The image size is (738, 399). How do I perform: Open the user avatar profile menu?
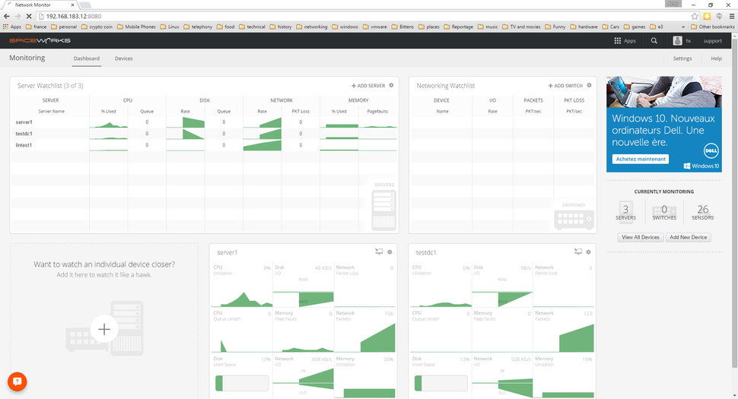click(677, 41)
